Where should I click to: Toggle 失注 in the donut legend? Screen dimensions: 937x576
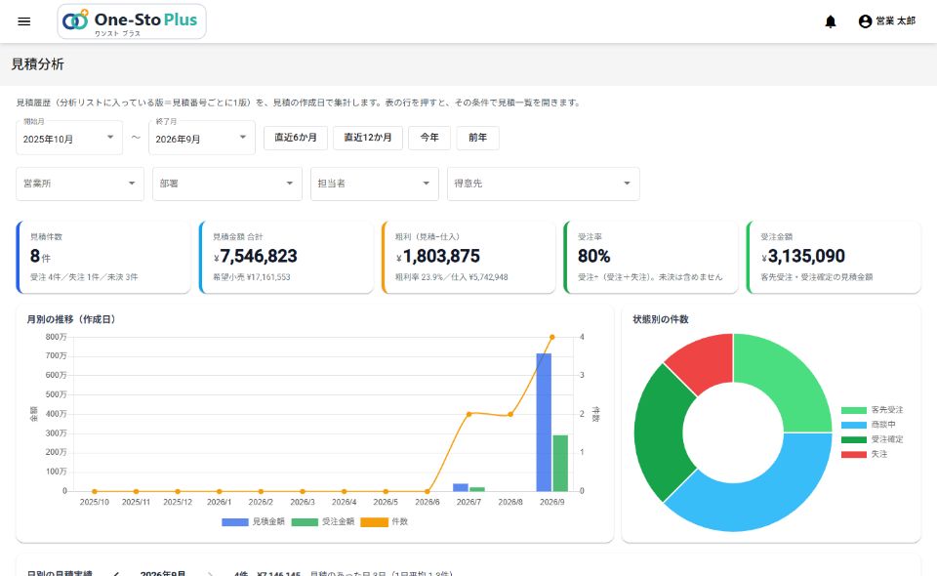[865, 454]
